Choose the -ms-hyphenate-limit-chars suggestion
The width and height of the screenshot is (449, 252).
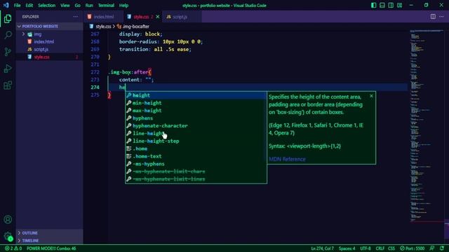[x=196, y=171]
